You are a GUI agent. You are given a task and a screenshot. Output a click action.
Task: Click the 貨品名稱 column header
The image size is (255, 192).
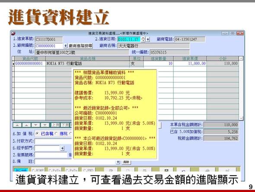[x=87, y=59]
